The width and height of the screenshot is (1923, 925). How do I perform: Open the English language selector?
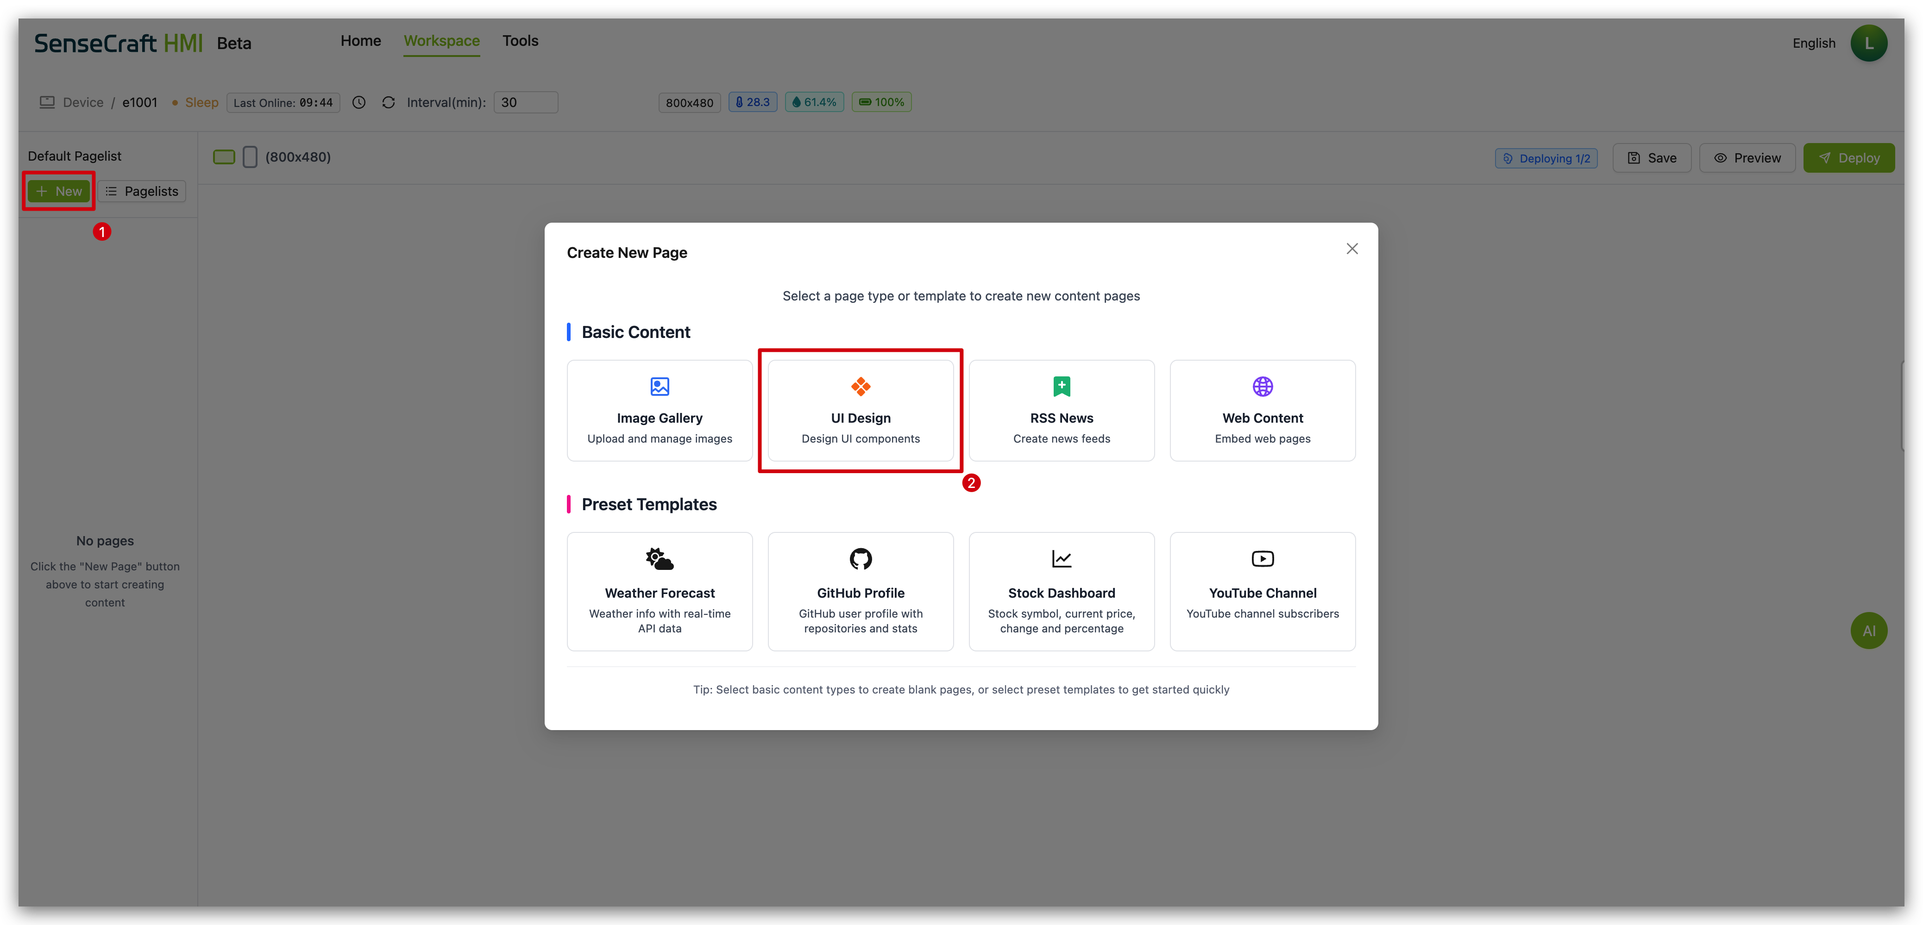click(x=1813, y=43)
